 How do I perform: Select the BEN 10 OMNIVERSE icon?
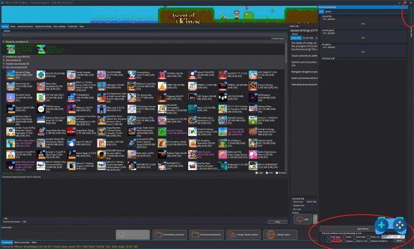[253, 166]
